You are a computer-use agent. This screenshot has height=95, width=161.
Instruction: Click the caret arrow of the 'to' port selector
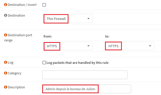(x=150, y=46)
